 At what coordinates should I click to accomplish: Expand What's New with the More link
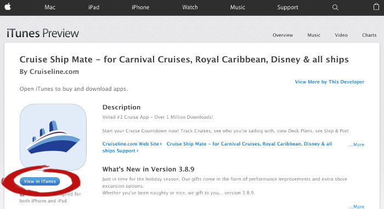pos(357,207)
